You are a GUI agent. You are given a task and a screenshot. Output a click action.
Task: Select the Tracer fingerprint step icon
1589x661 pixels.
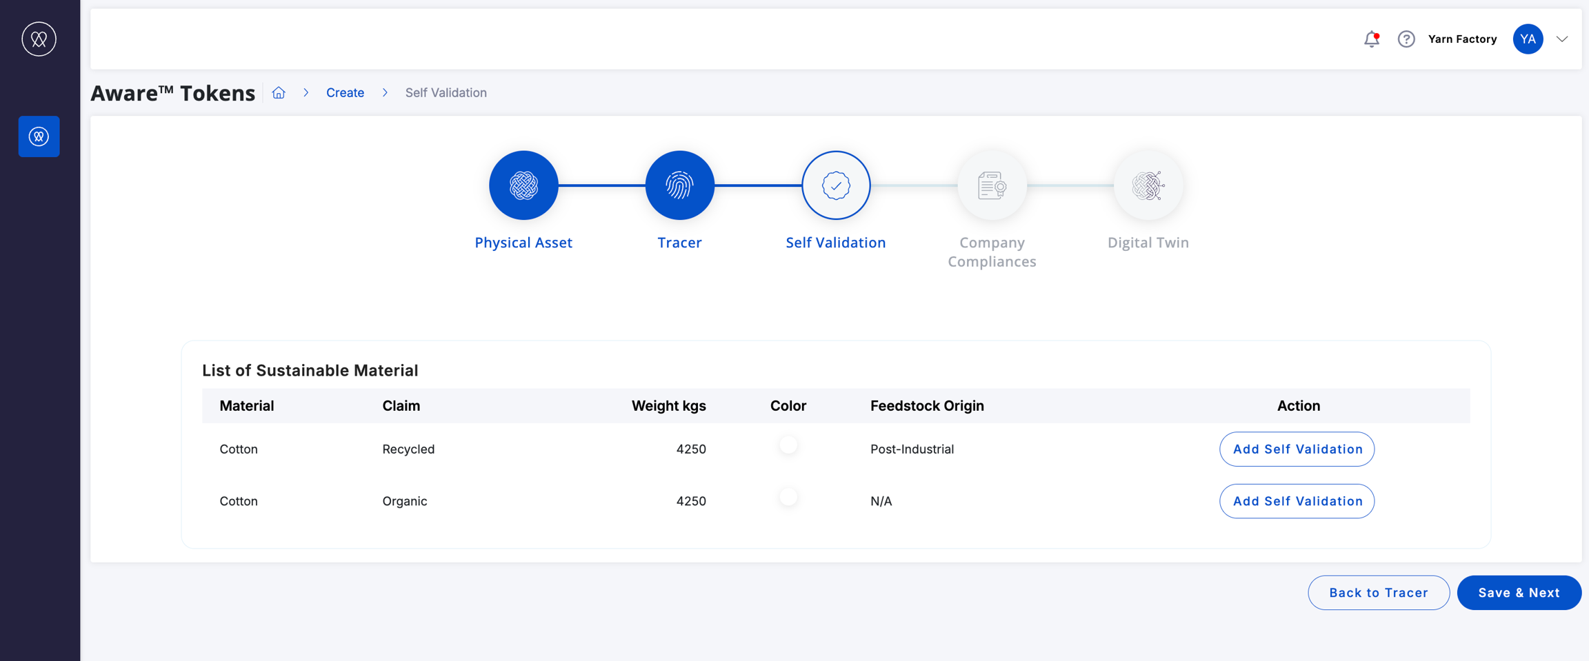coord(679,185)
